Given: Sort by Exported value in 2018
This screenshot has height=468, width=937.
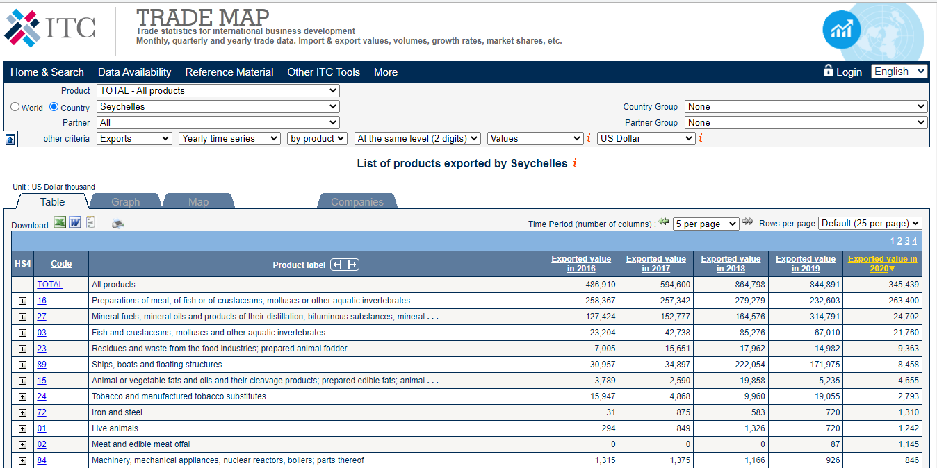Looking at the screenshot, I should point(731,264).
